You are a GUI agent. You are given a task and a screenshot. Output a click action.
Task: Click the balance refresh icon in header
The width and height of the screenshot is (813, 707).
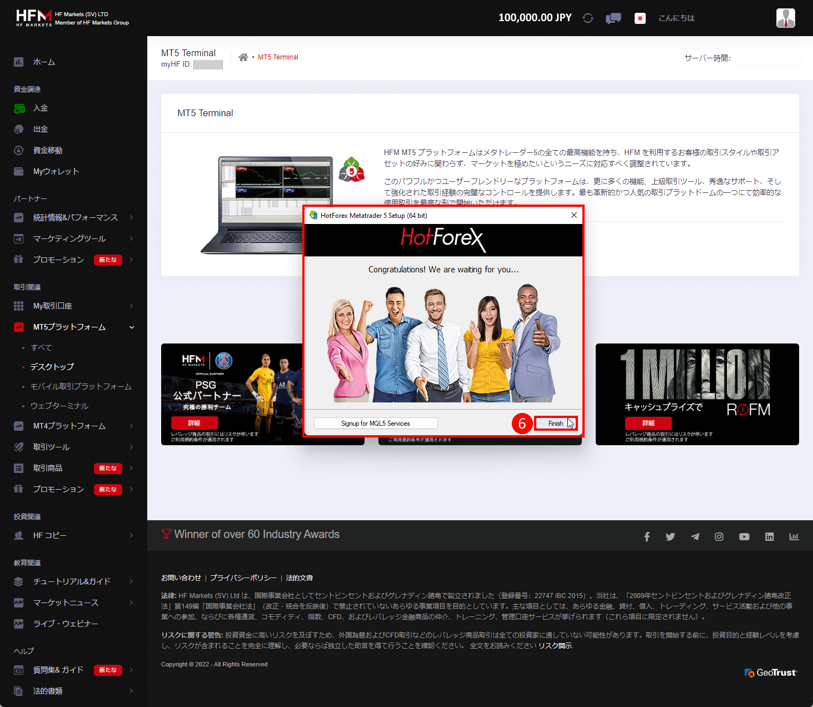(587, 18)
